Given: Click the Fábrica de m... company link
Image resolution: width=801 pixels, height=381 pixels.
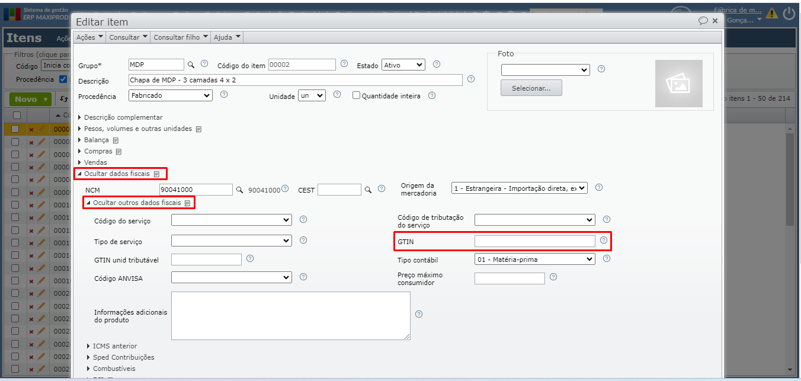Looking at the screenshot, I should tap(738, 10).
